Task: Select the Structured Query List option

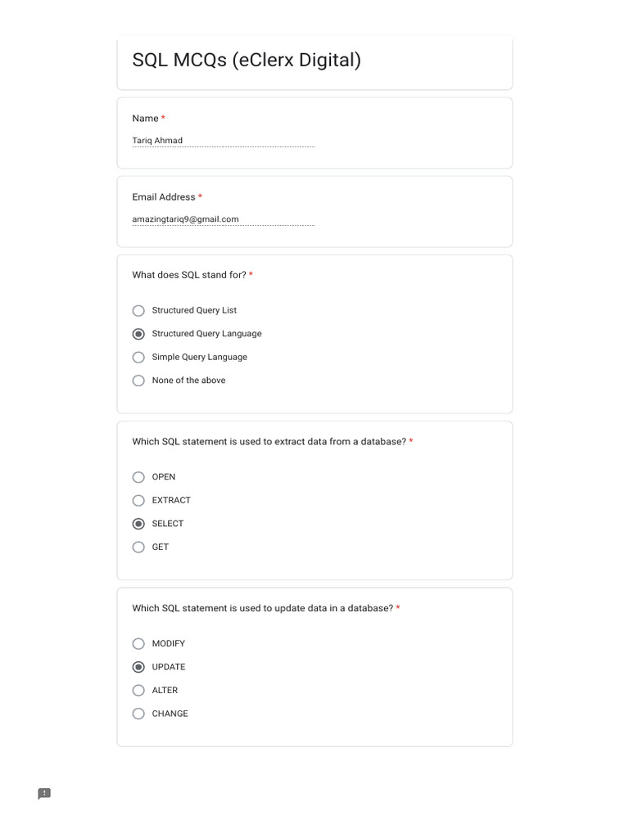Action: click(138, 311)
